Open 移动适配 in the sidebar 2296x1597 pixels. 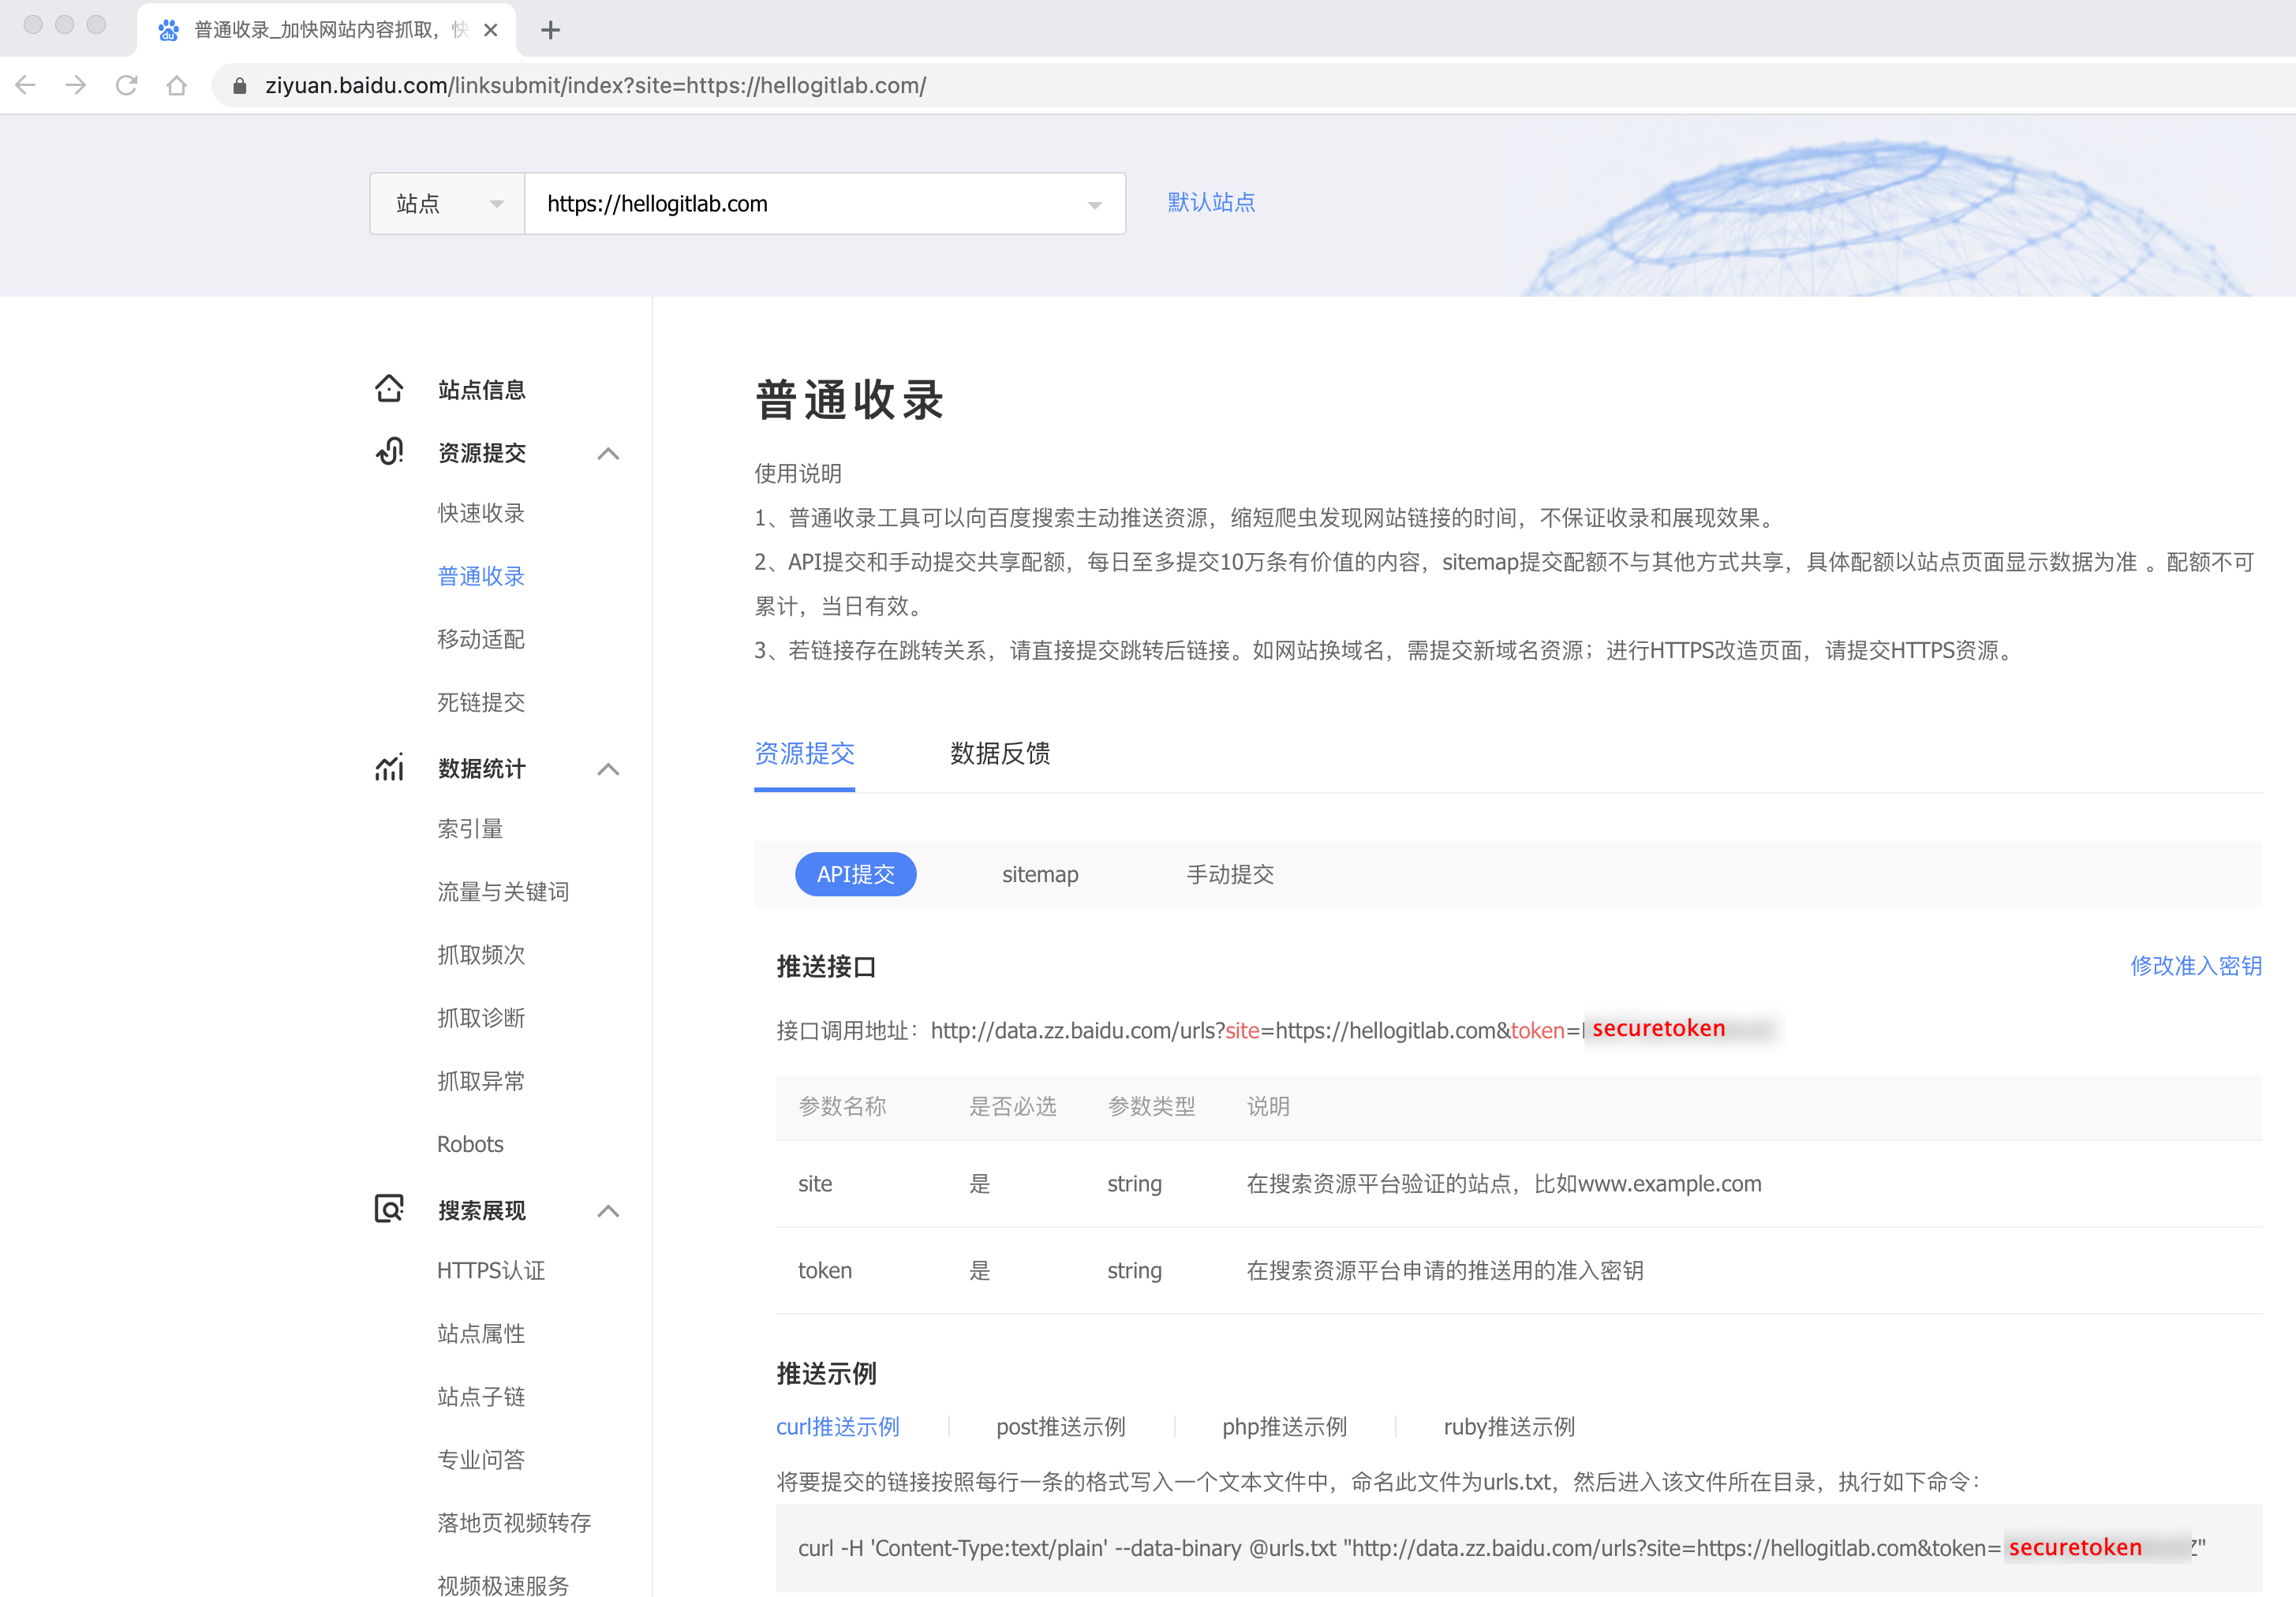tap(481, 639)
